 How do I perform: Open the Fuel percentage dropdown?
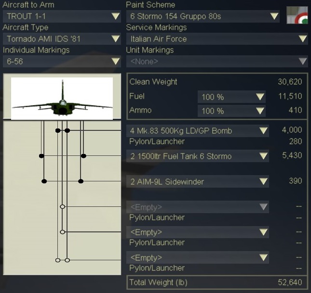231,97
